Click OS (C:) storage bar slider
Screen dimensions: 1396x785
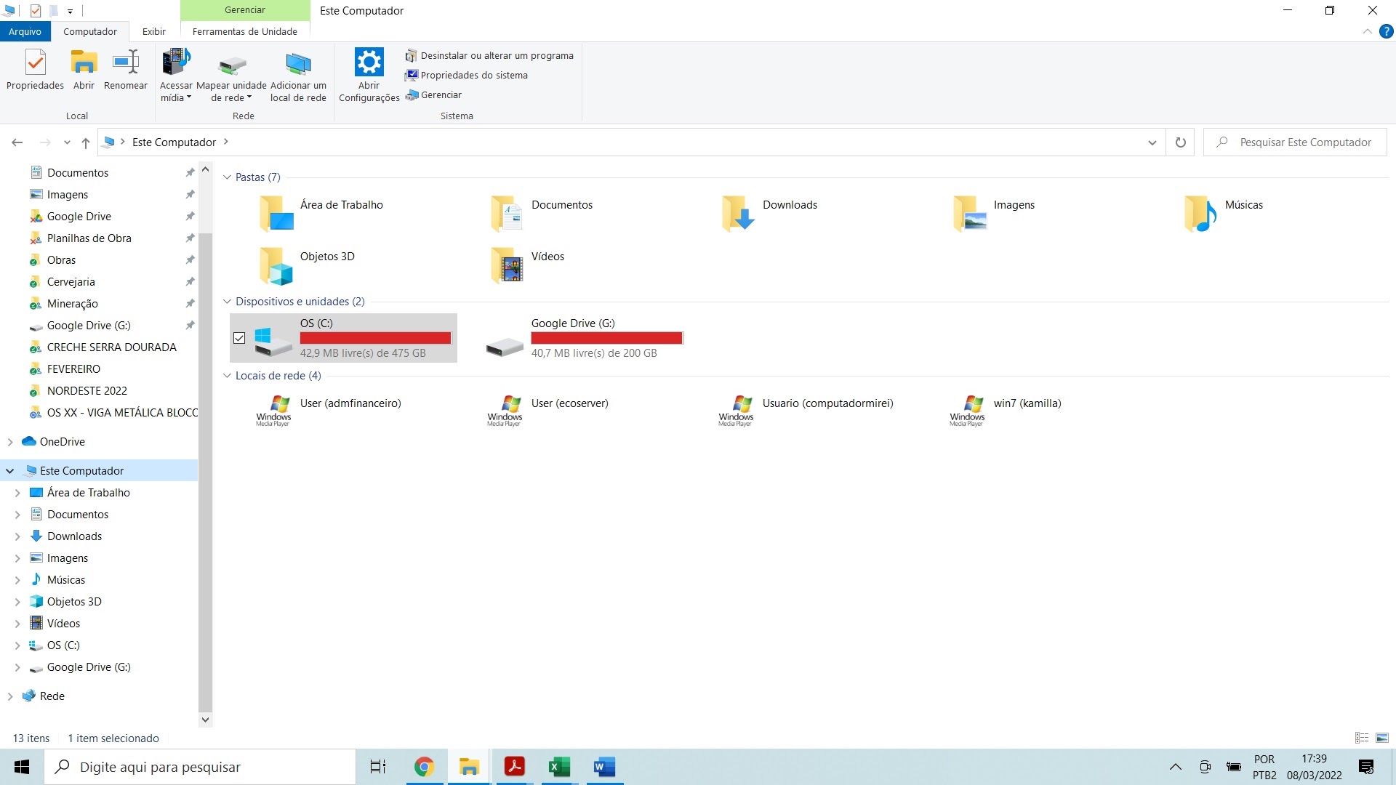(x=375, y=338)
